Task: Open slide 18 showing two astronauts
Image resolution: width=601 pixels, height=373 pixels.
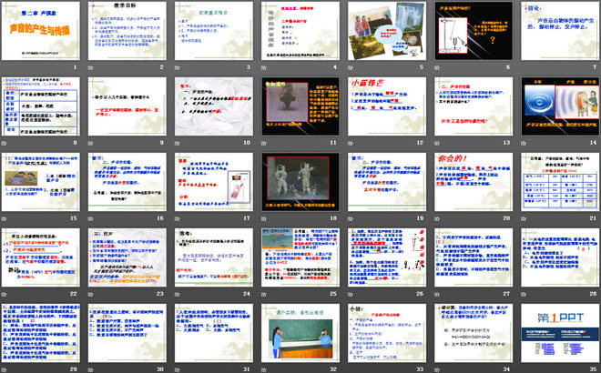Action: click(x=300, y=185)
